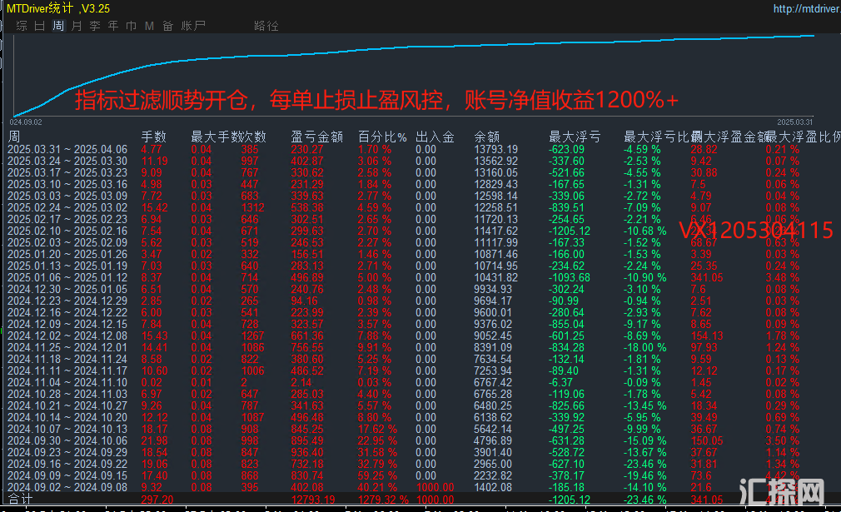Open the 账户 account tab
841x512 pixels.
pos(193,26)
